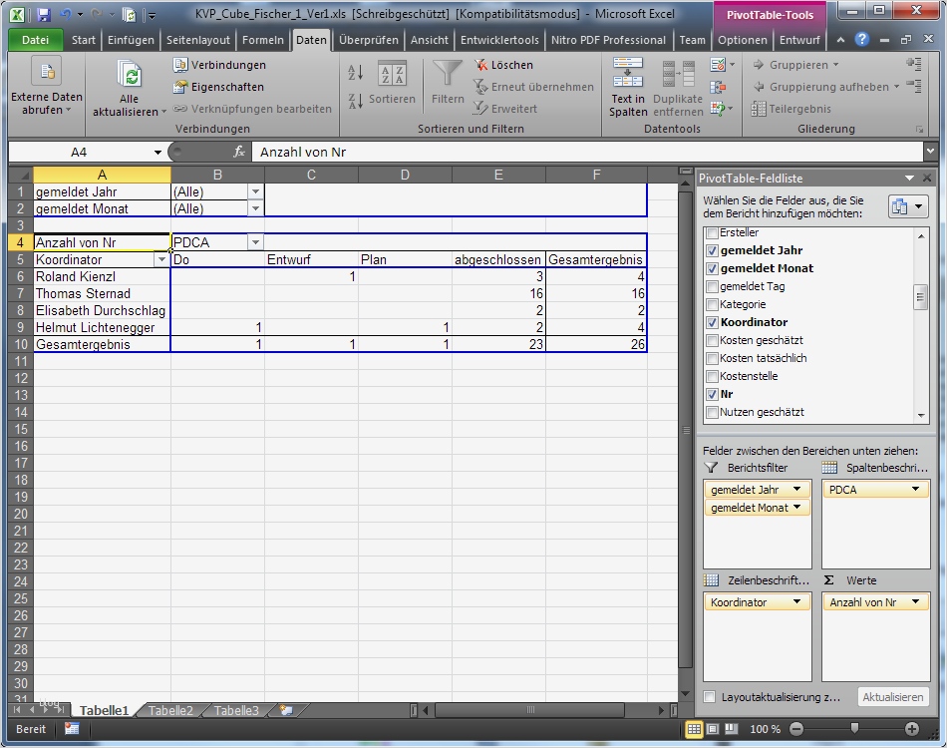Open Koordinator row filter dropdown
The width and height of the screenshot is (947, 748).
pyautogui.click(x=161, y=260)
